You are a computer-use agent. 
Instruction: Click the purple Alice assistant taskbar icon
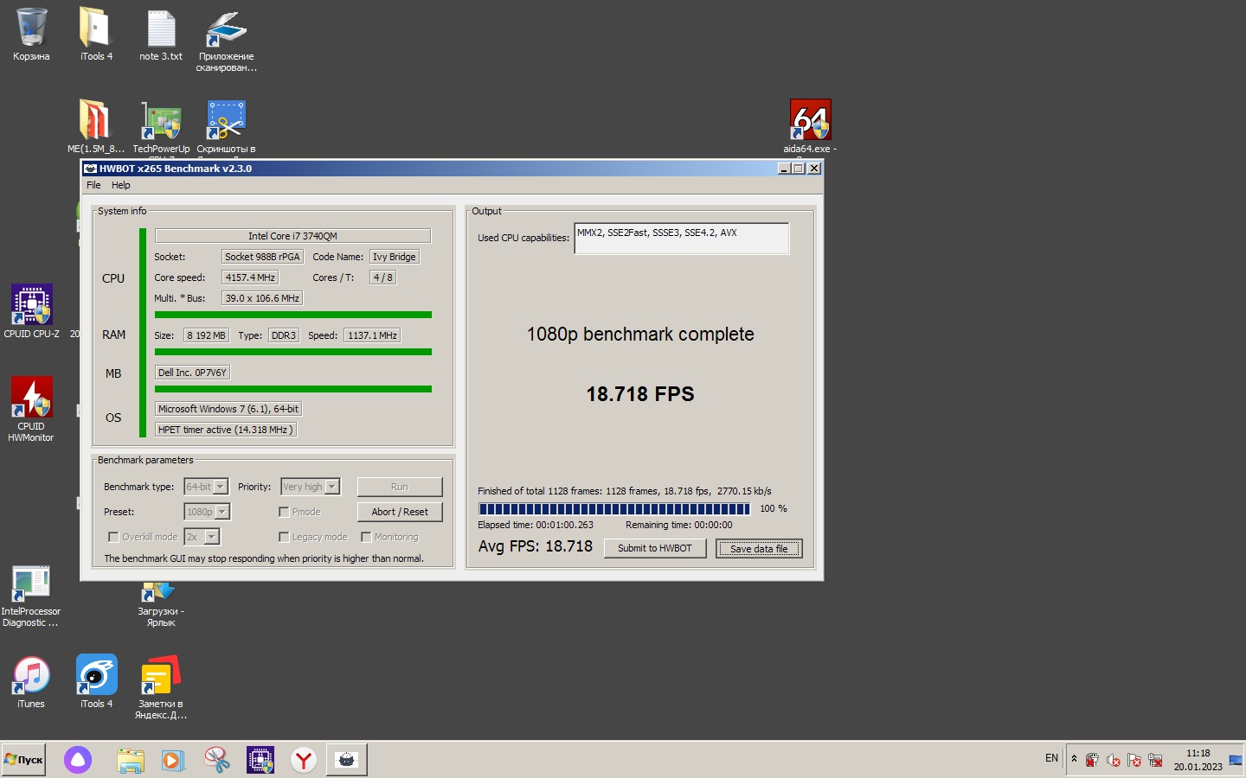(x=78, y=760)
